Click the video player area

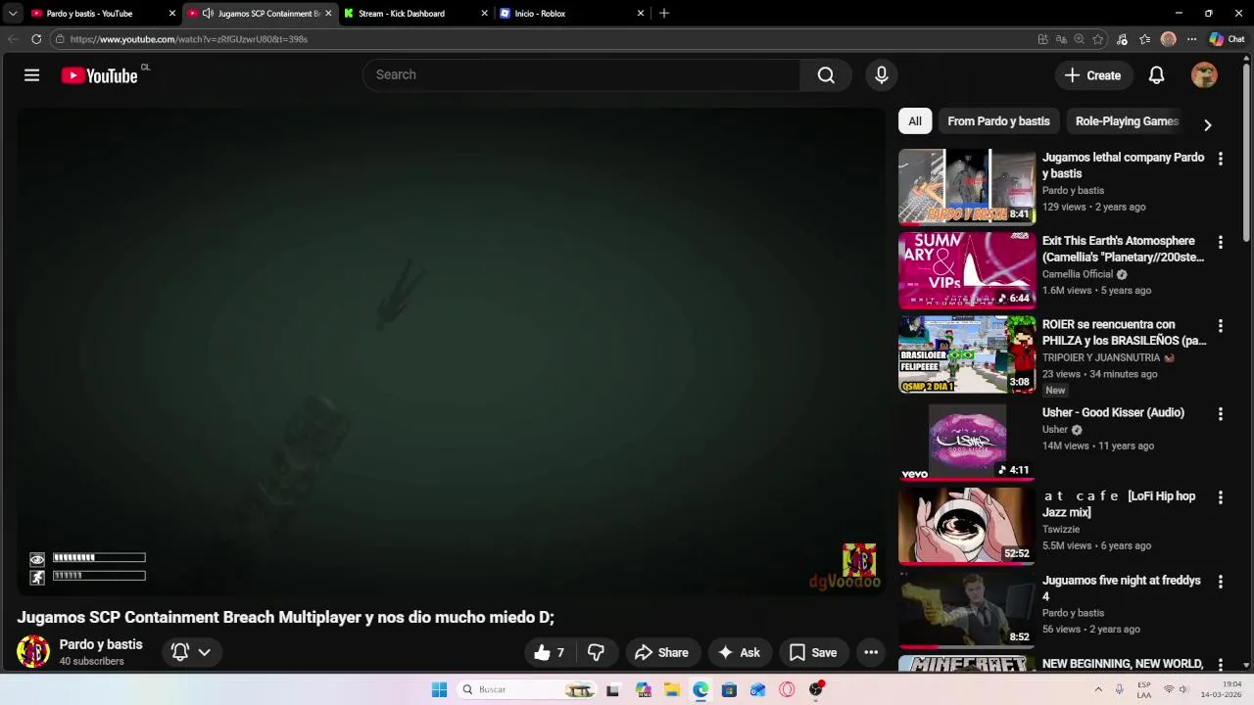[452, 351]
